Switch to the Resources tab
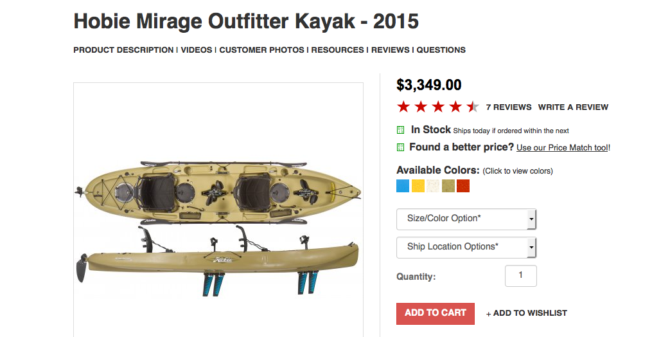This screenshot has width=652, height=337. click(339, 50)
